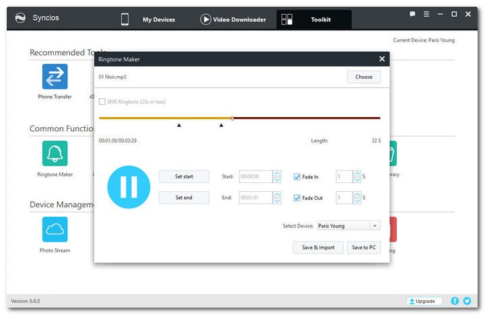Decrease the End time with down arrow

pos(277,201)
